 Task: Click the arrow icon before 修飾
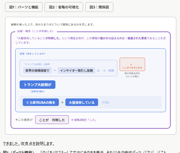pyautogui.click(x=104, y=70)
